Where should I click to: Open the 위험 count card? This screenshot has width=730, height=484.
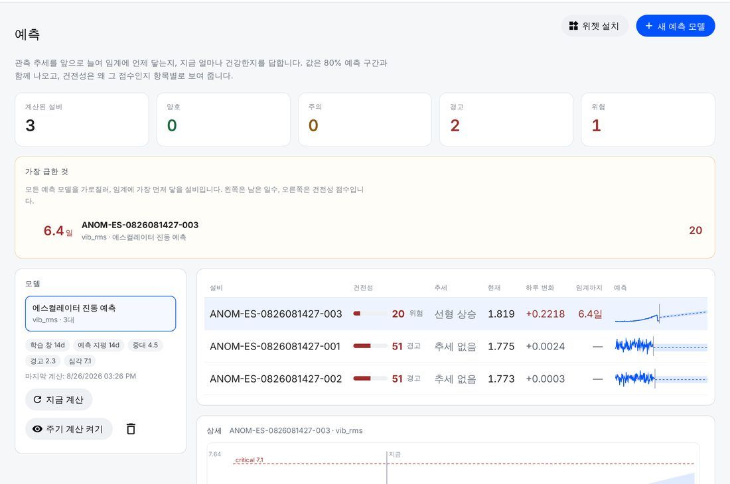point(648,119)
